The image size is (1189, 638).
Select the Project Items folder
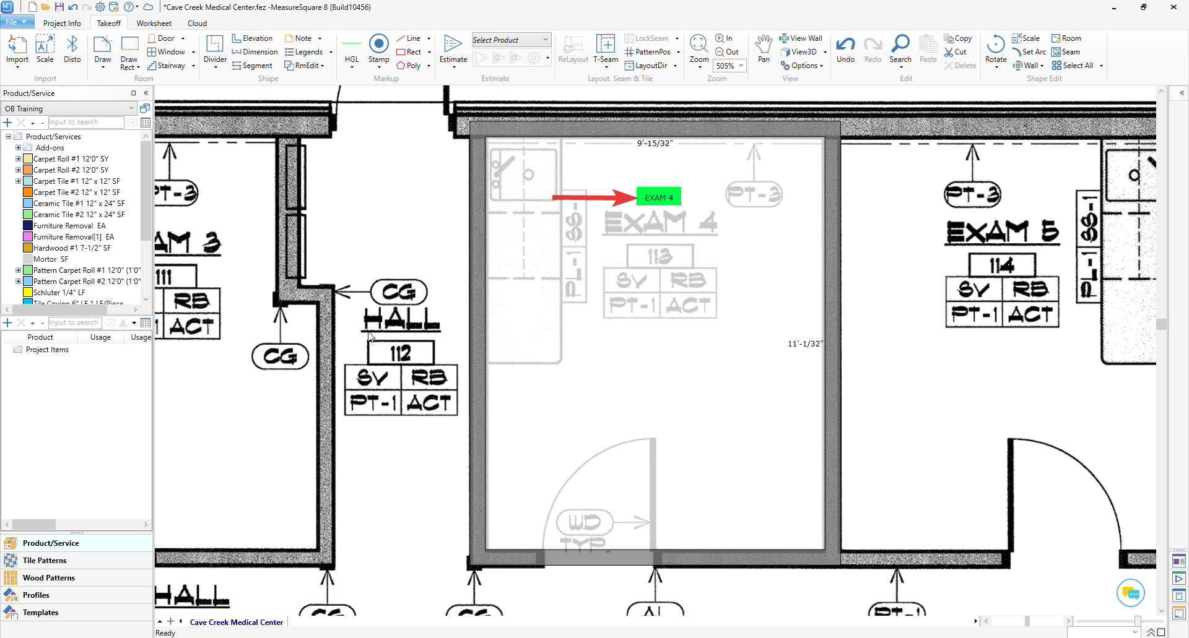click(47, 350)
